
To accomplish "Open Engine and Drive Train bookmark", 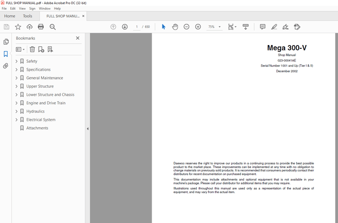I will pos(46,103).
